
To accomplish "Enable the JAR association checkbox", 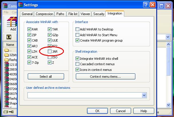I will [50, 52].
